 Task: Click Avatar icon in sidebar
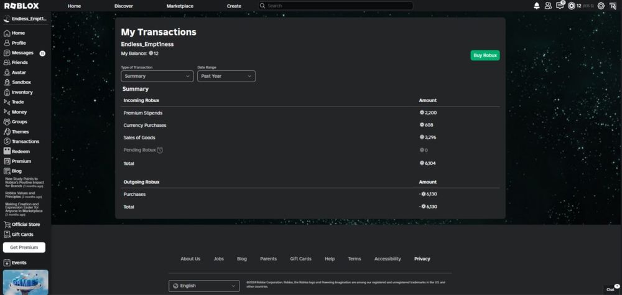pyautogui.click(x=7, y=72)
